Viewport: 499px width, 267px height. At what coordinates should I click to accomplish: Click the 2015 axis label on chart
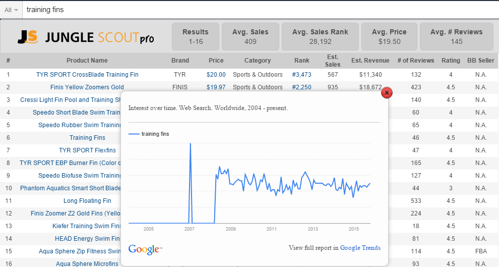(x=353, y=229)
